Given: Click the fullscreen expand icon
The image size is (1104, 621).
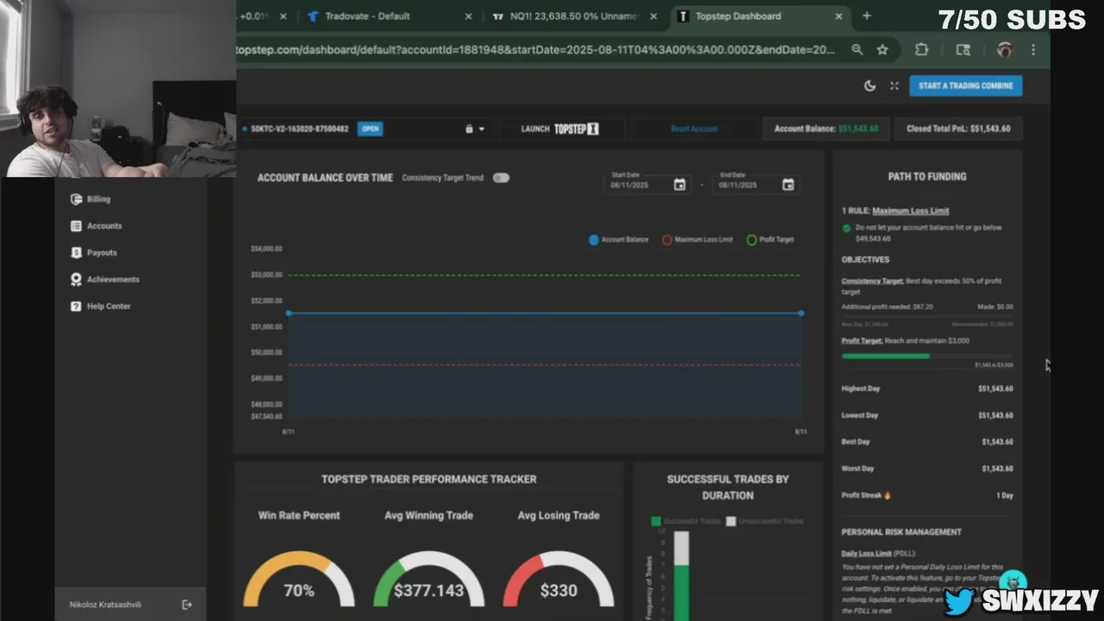Looking at the screenshot, I should click(894, 85).
